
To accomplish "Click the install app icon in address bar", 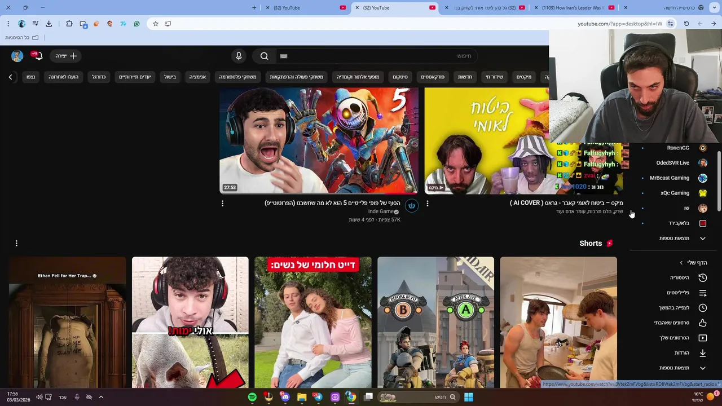I will [168, 24].
